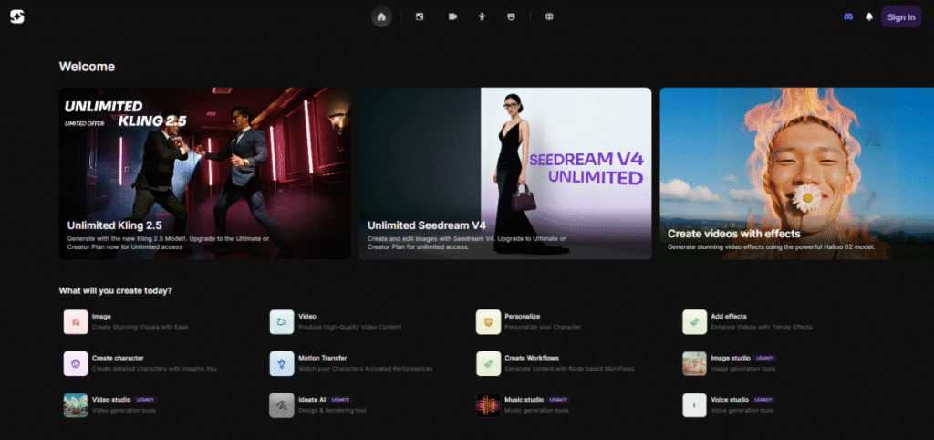Click the LEGACY badge beside Image studio

[765, 359]
